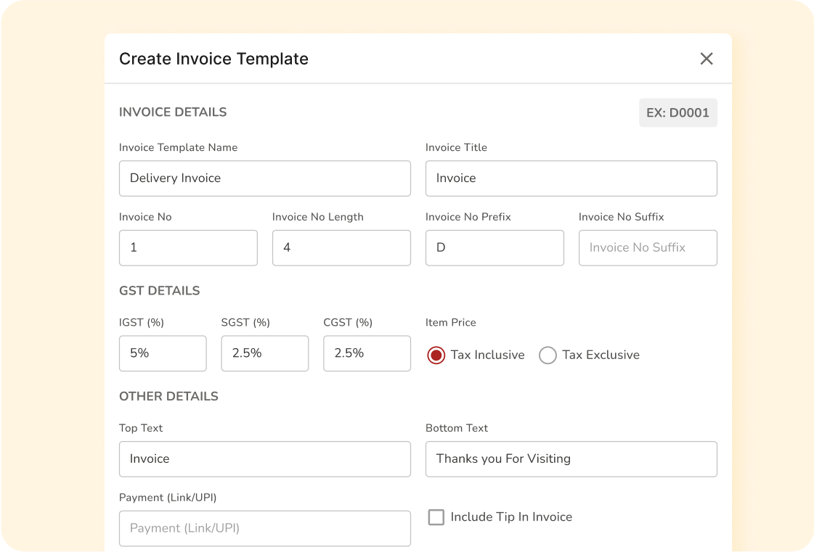Click the INVOICE DETAILS section heading
This screenshot has width=814, height=552.
point(173,112)
